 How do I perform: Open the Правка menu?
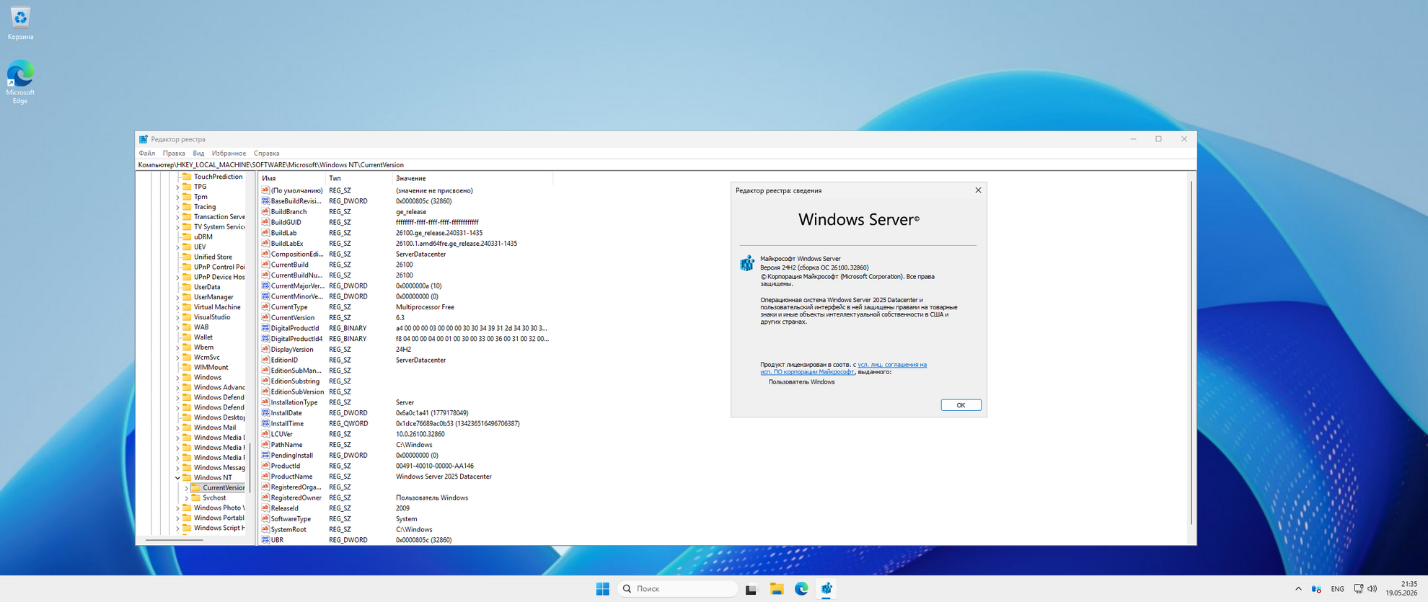[x=174, y=154]
